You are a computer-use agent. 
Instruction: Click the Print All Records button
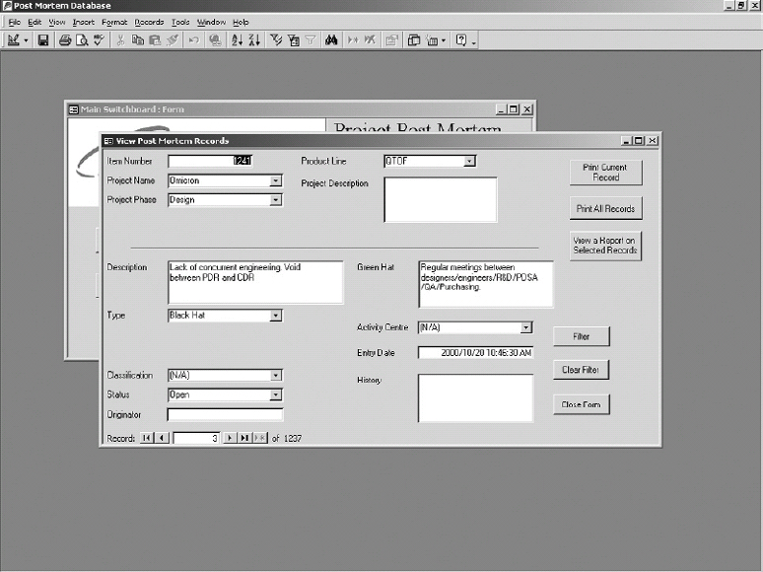606,208
